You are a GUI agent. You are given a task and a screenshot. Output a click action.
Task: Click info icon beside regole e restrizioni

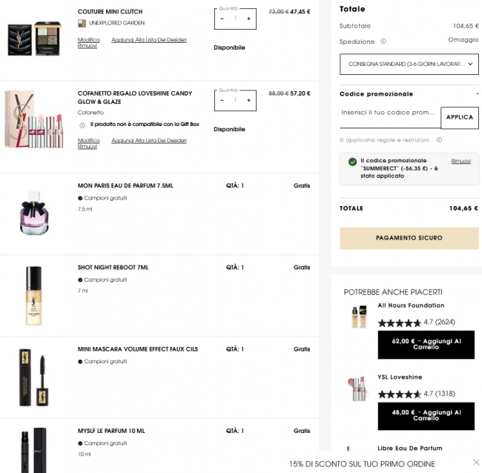point(439,140)
